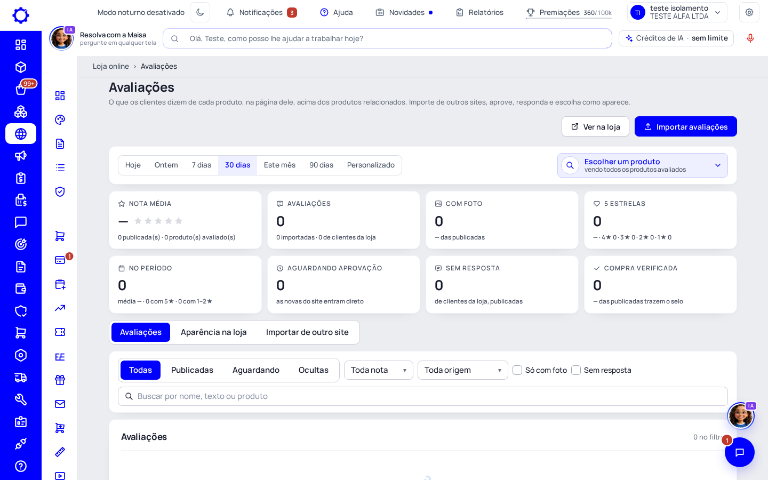This screenshot has height=480, width=768.
Task: Open the wrench tools sidebar icon
Action: (21, 399)
